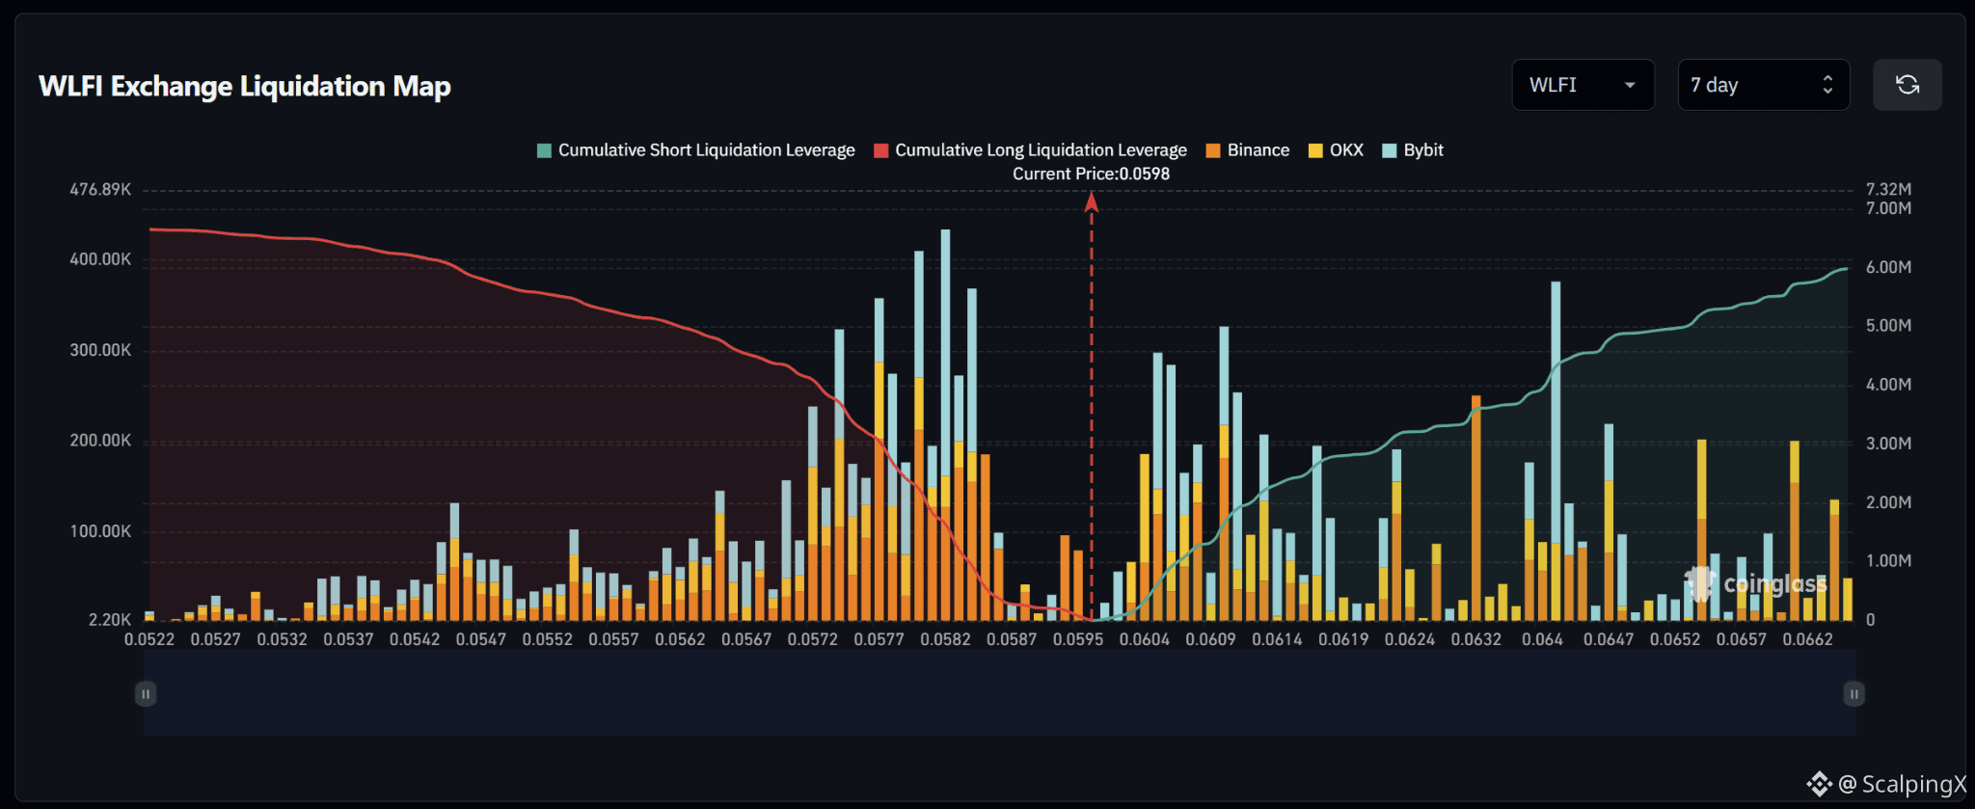The height and width of the screenshot is (809, 1975).
Task: Toggle the OKX legend series
Action: click(1336, 150)
